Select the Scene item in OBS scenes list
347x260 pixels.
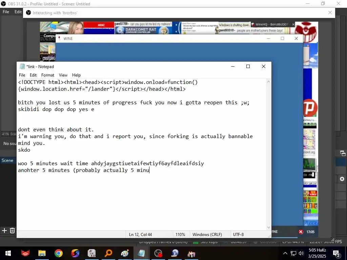pyautogui.click(x=7, y=160)
